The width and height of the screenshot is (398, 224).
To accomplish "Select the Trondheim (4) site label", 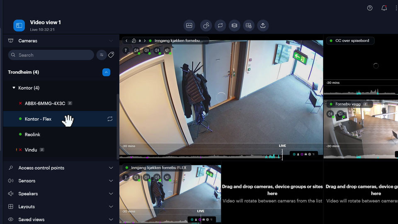I will click(23, 72).
